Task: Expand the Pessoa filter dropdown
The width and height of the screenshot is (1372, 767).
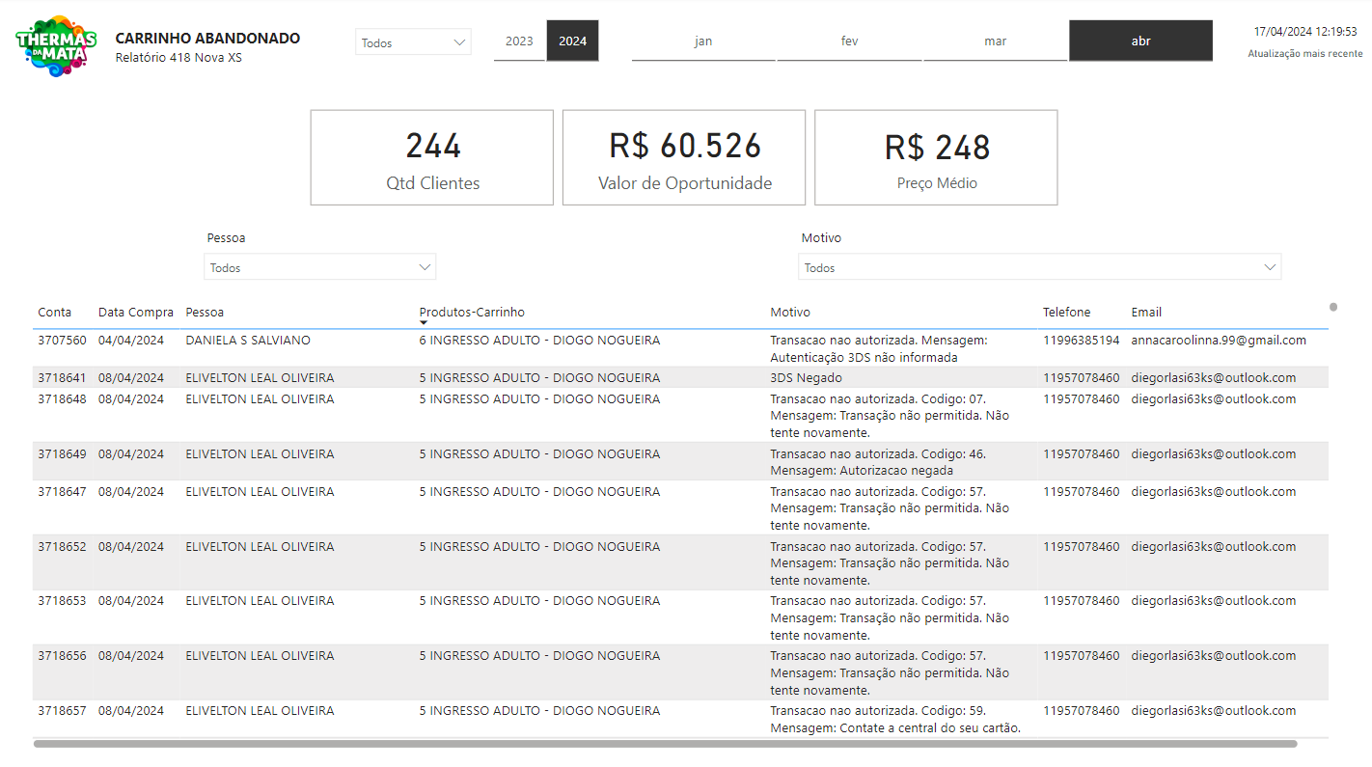Action: click(320, 267)
